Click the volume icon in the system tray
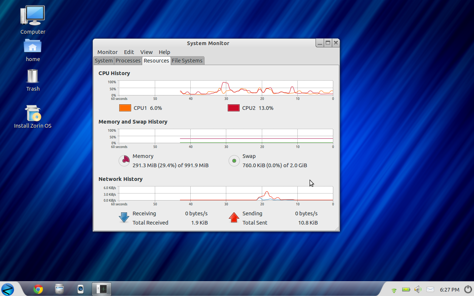Viewport: 474px width, 296px height. 418,289
